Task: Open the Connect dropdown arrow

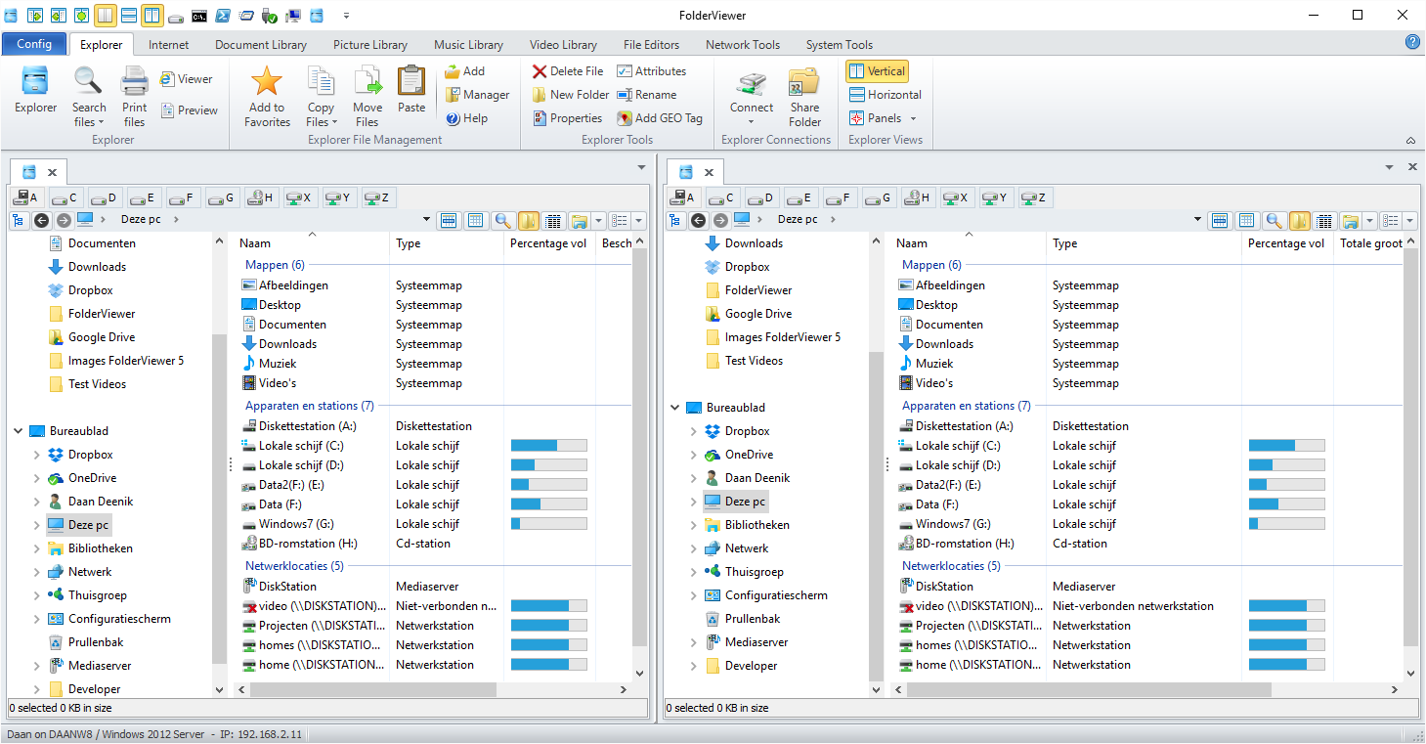Action: pos(752,122)
